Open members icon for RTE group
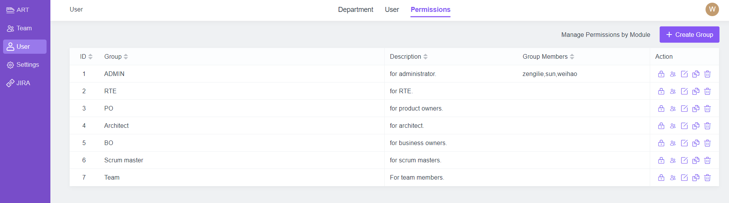Viewport: 729px width, 203px height. [x=673, y=91]
